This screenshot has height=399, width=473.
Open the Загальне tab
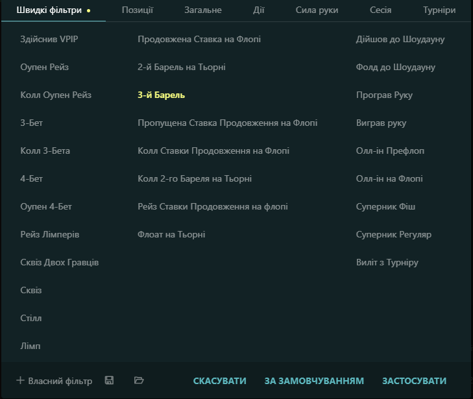point(203,10)
